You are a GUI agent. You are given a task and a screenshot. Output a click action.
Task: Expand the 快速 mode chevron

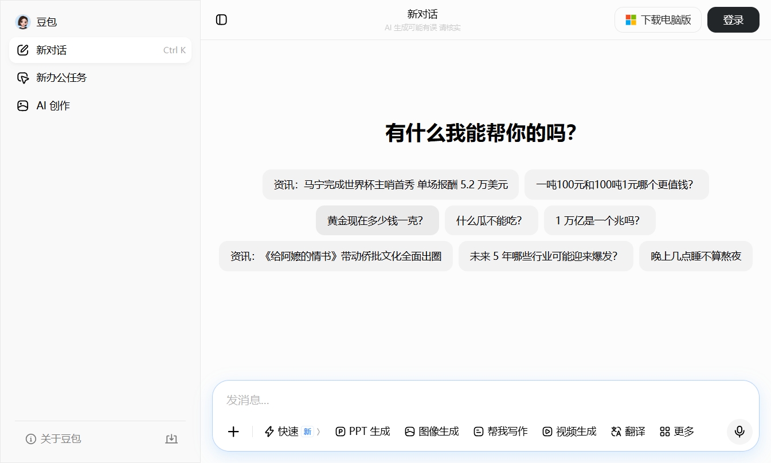pos(318,432)
